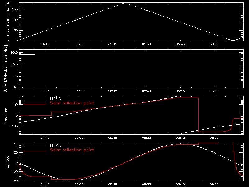Click 04:45 time label under Latitude plot
The width and height of the screenshot is (249, 187).
45,185
